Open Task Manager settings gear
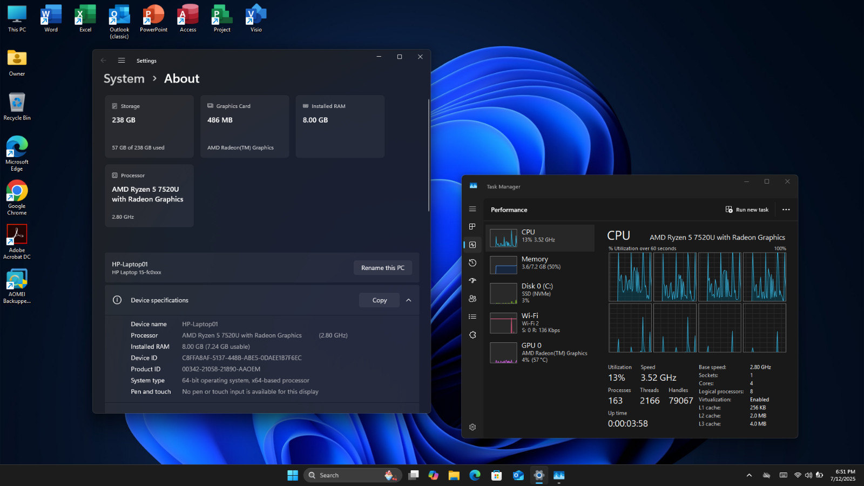 click(x=473, y=427)
